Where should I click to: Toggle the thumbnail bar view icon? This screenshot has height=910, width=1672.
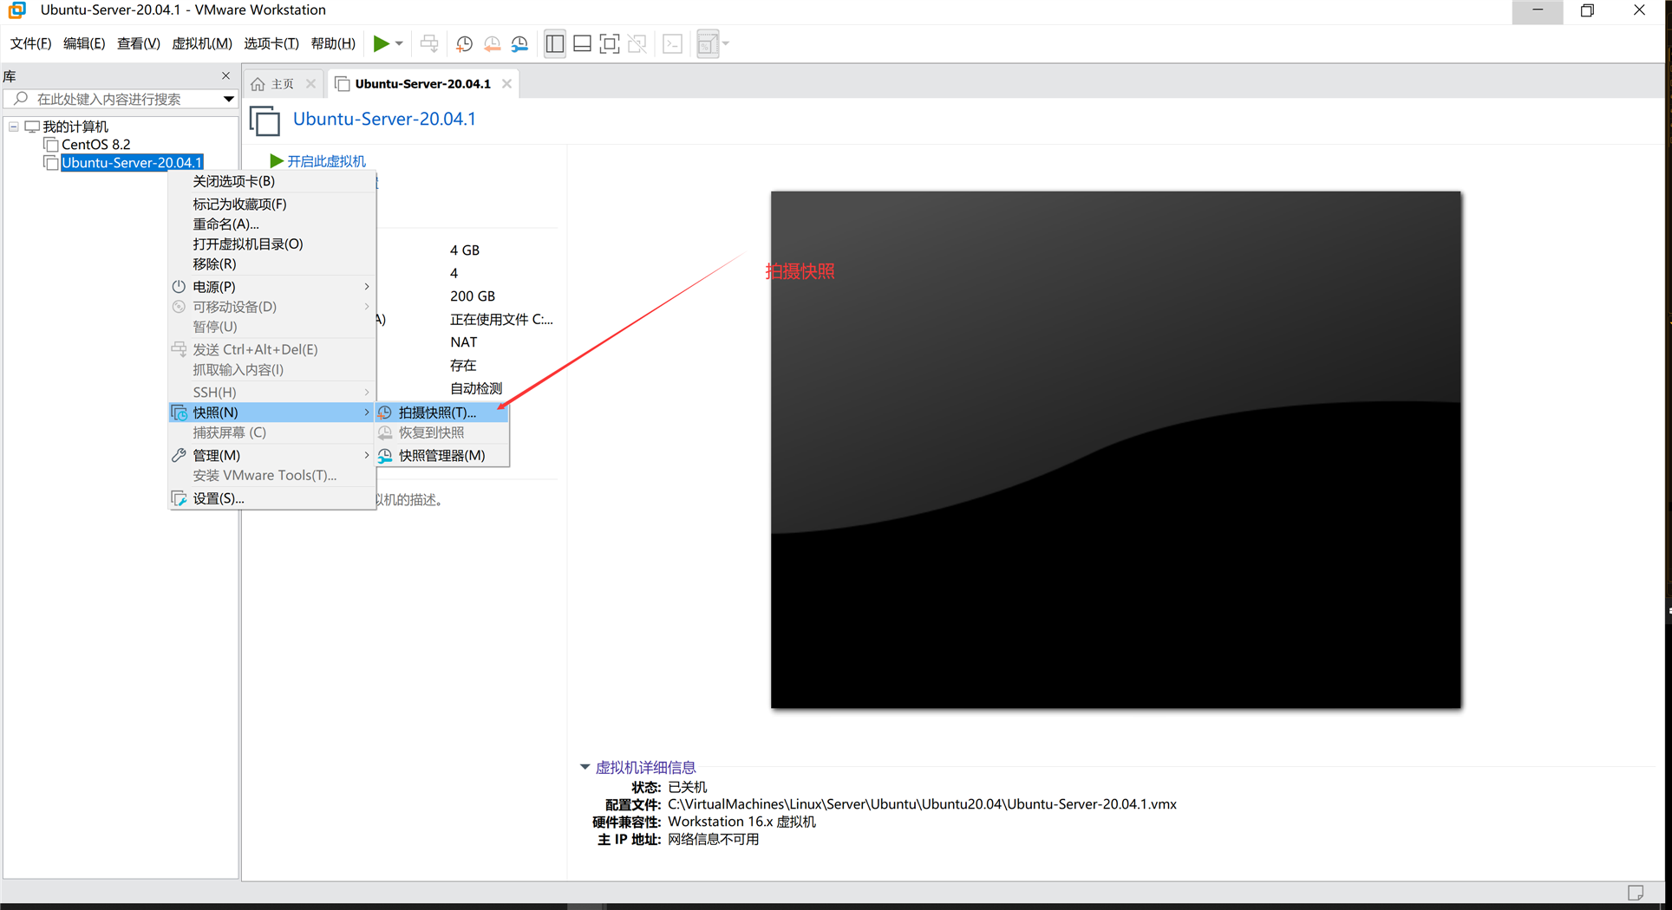[x=583, y=43]
